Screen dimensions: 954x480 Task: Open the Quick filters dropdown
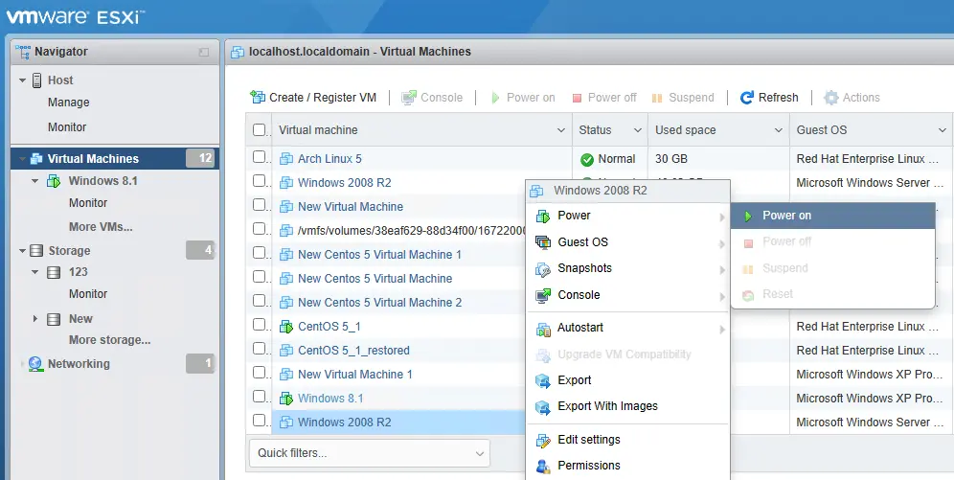[369, 453]
